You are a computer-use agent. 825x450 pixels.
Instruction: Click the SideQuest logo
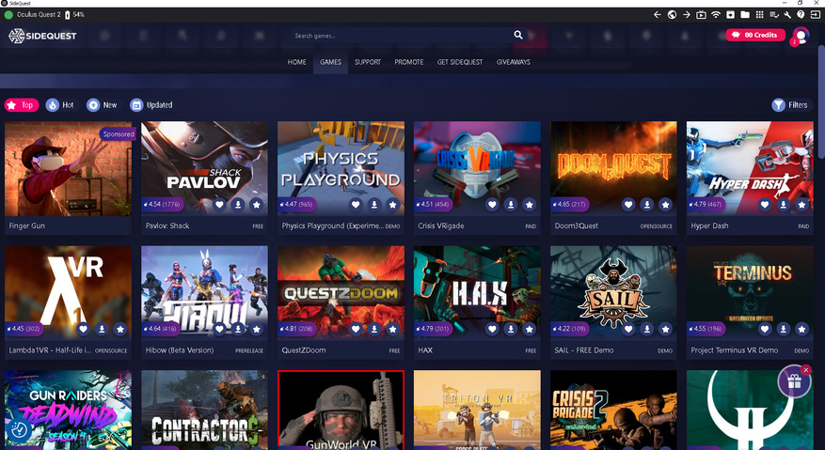point(42,36)
